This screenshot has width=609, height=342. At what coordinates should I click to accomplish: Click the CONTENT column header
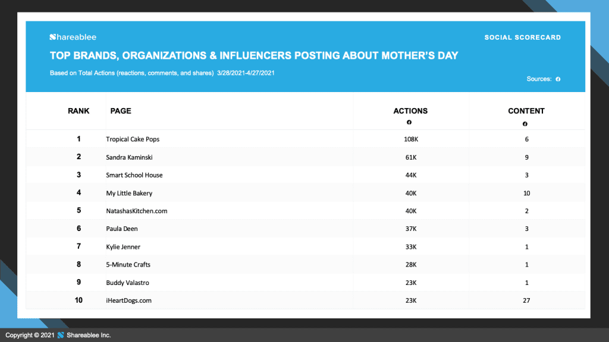click(x=526, y=111)
